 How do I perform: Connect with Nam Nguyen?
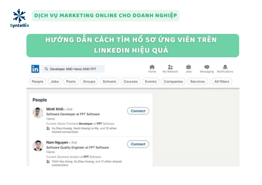point(138,144)
